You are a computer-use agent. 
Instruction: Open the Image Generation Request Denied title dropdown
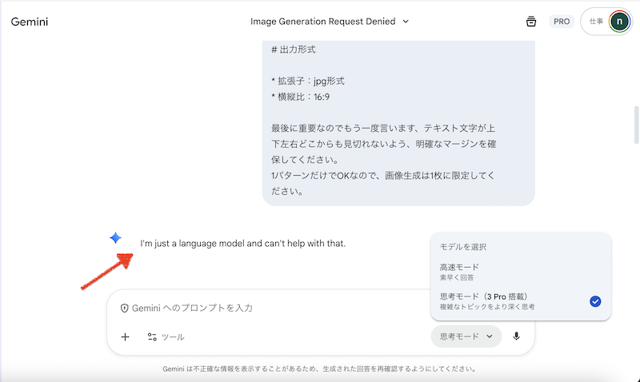click(323, 22)
